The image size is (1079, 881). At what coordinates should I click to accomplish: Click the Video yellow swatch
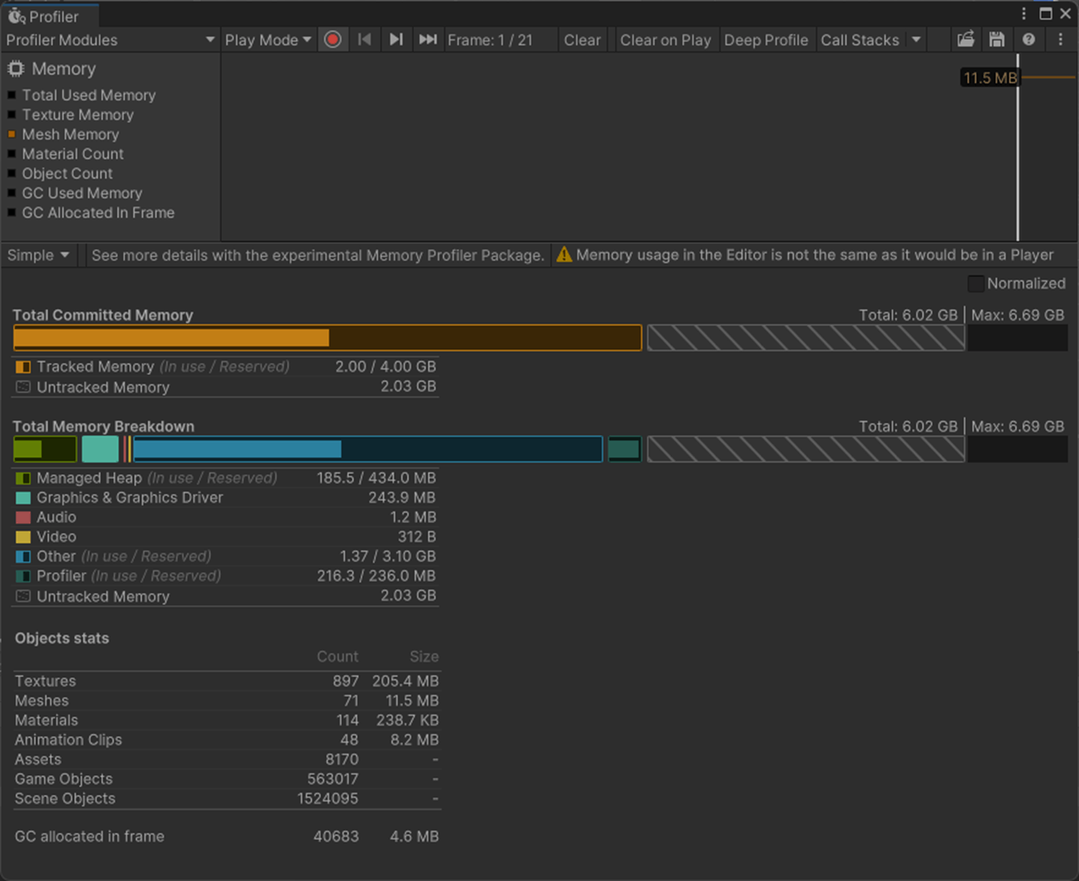pos(23,536)
